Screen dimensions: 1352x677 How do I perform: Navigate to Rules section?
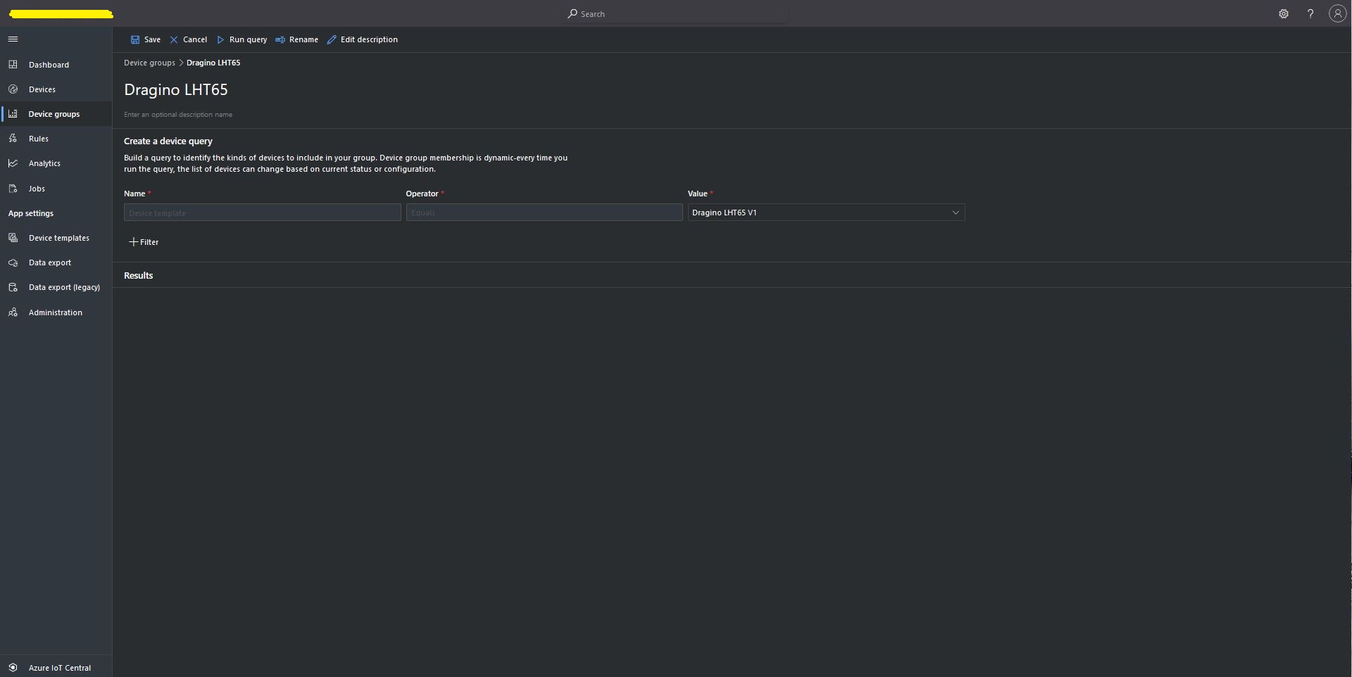tap(38, 139)
